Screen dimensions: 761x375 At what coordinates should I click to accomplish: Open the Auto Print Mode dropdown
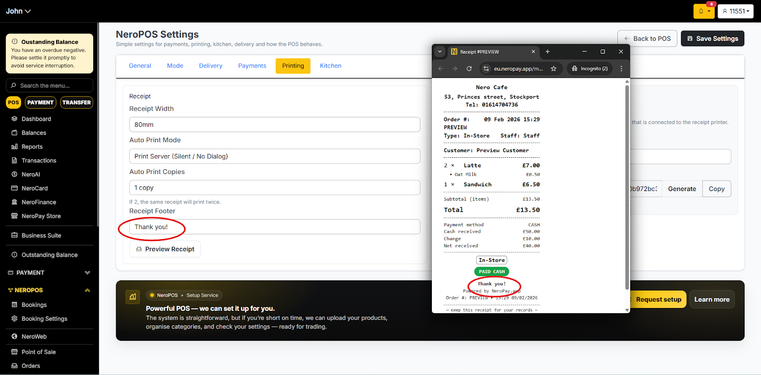coord(274,156)
